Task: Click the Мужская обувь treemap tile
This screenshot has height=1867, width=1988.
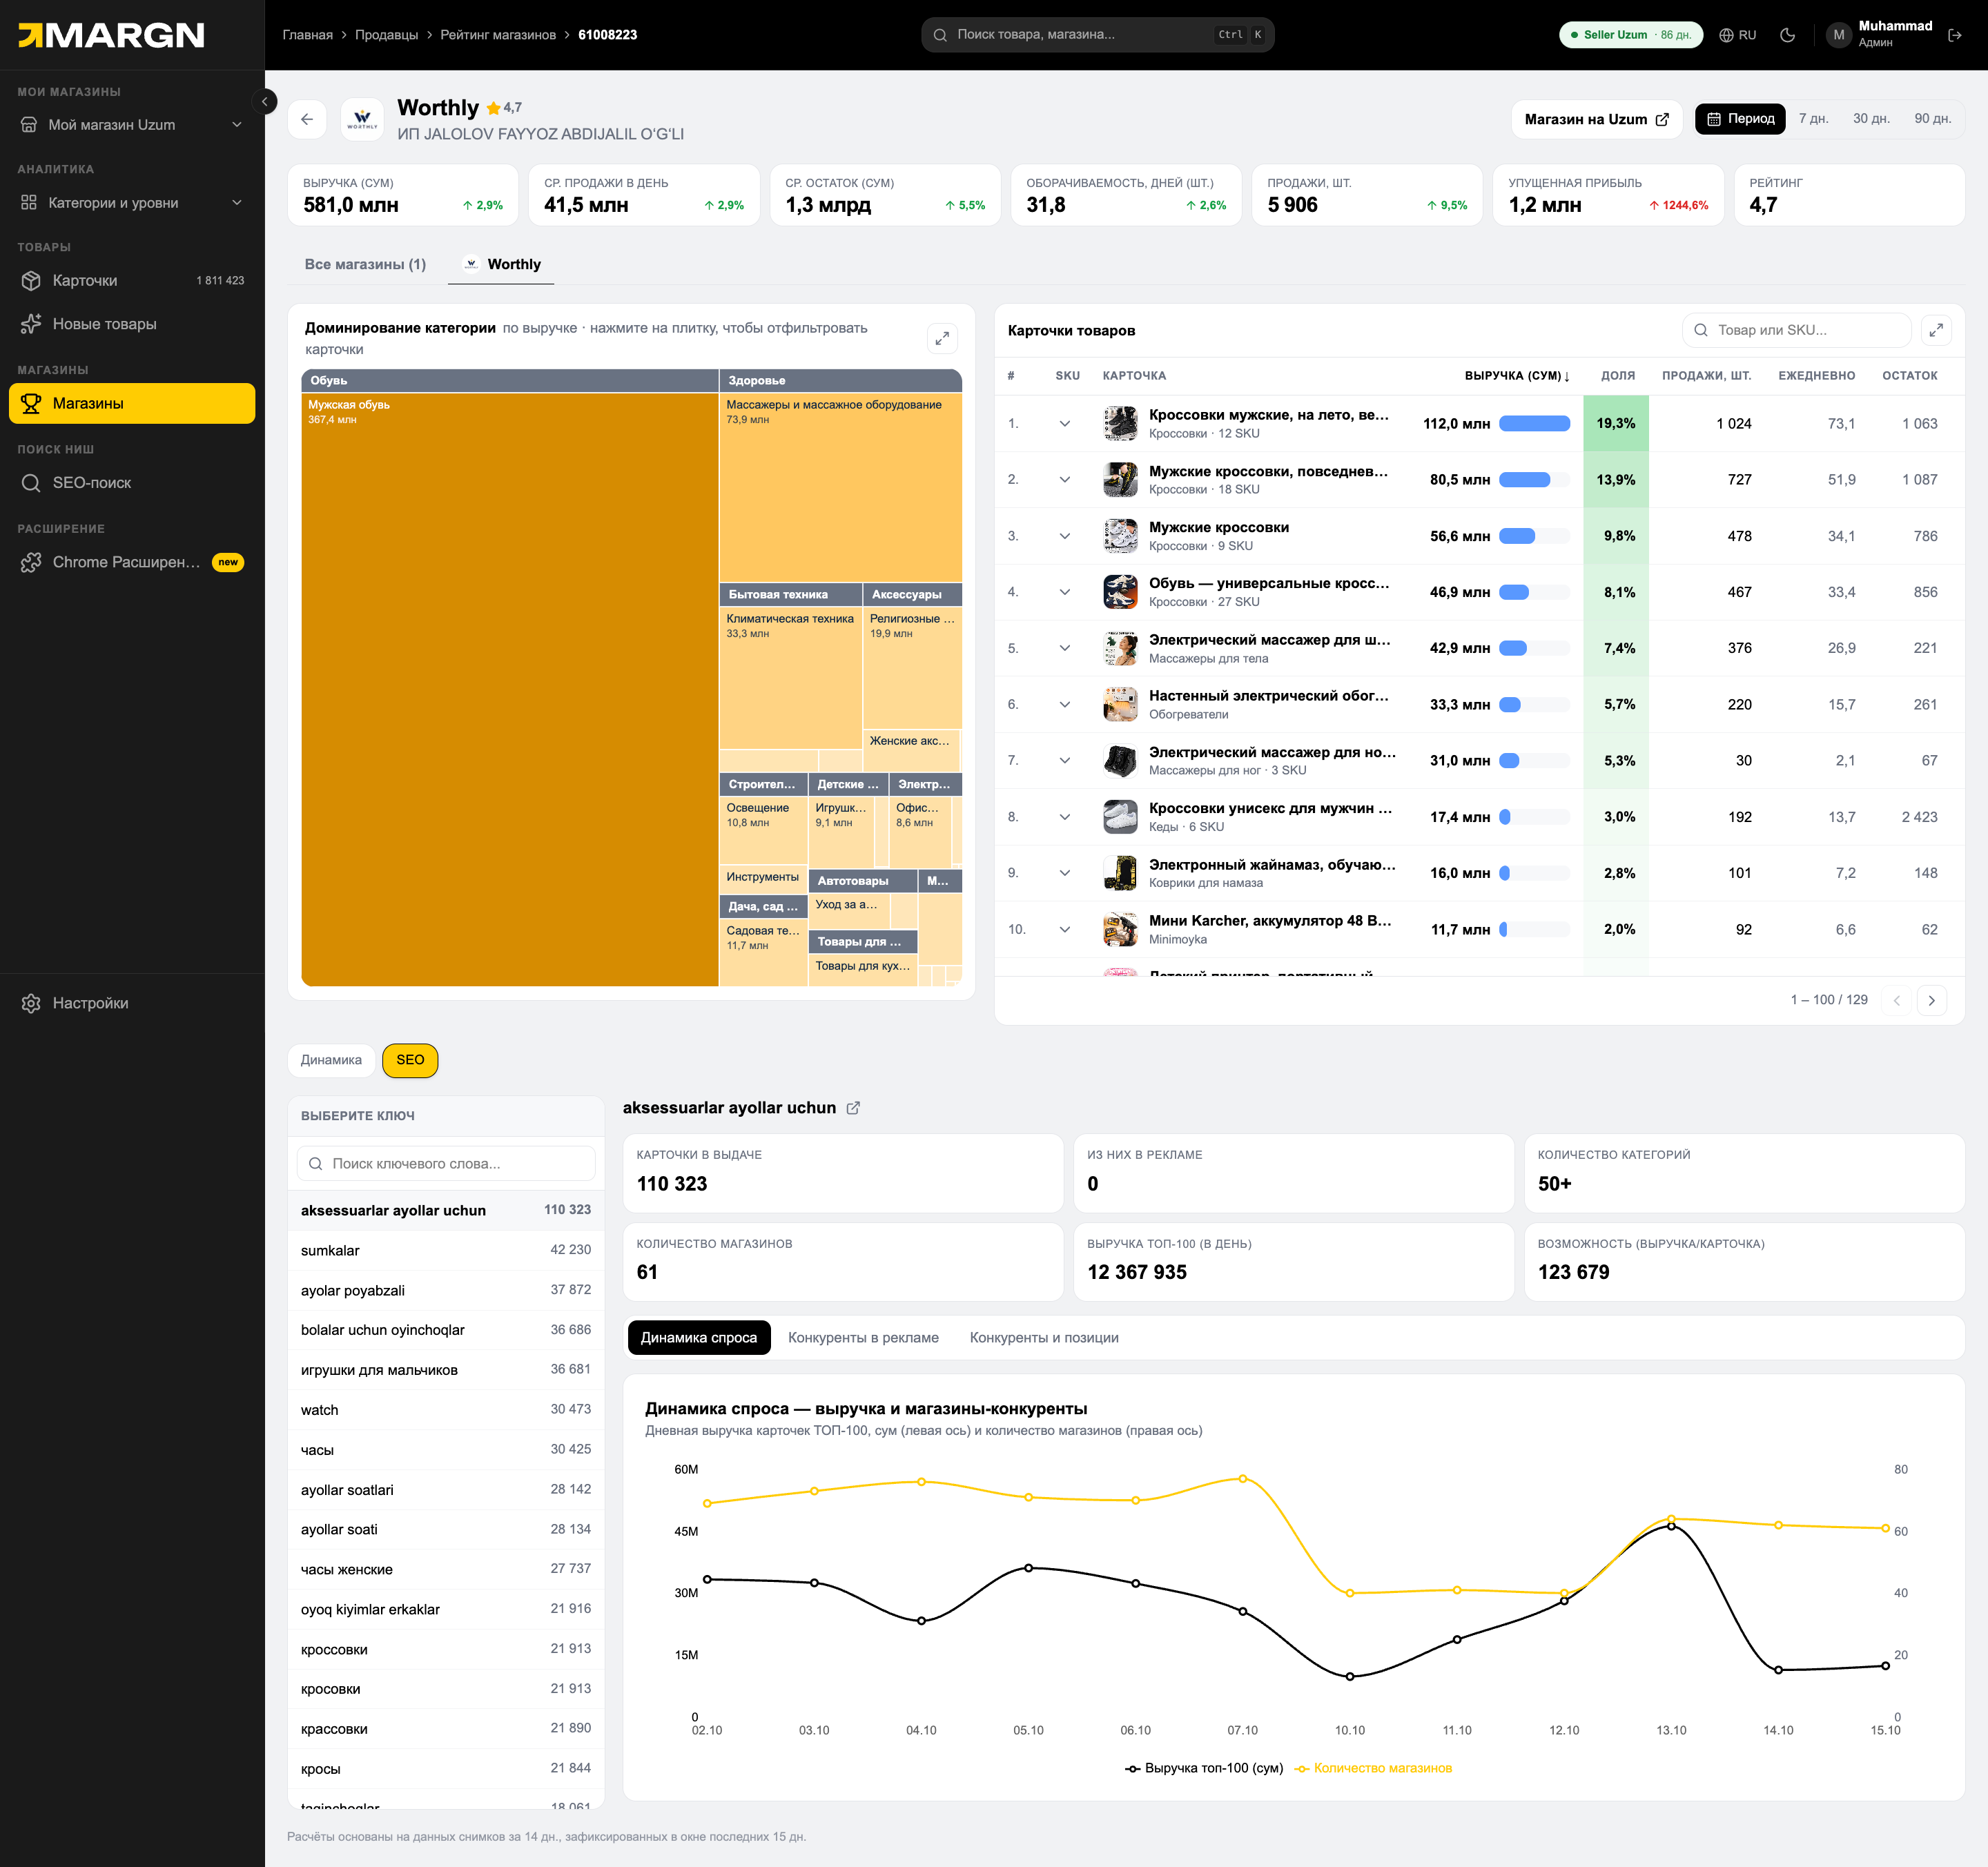Action: (509, 690)
